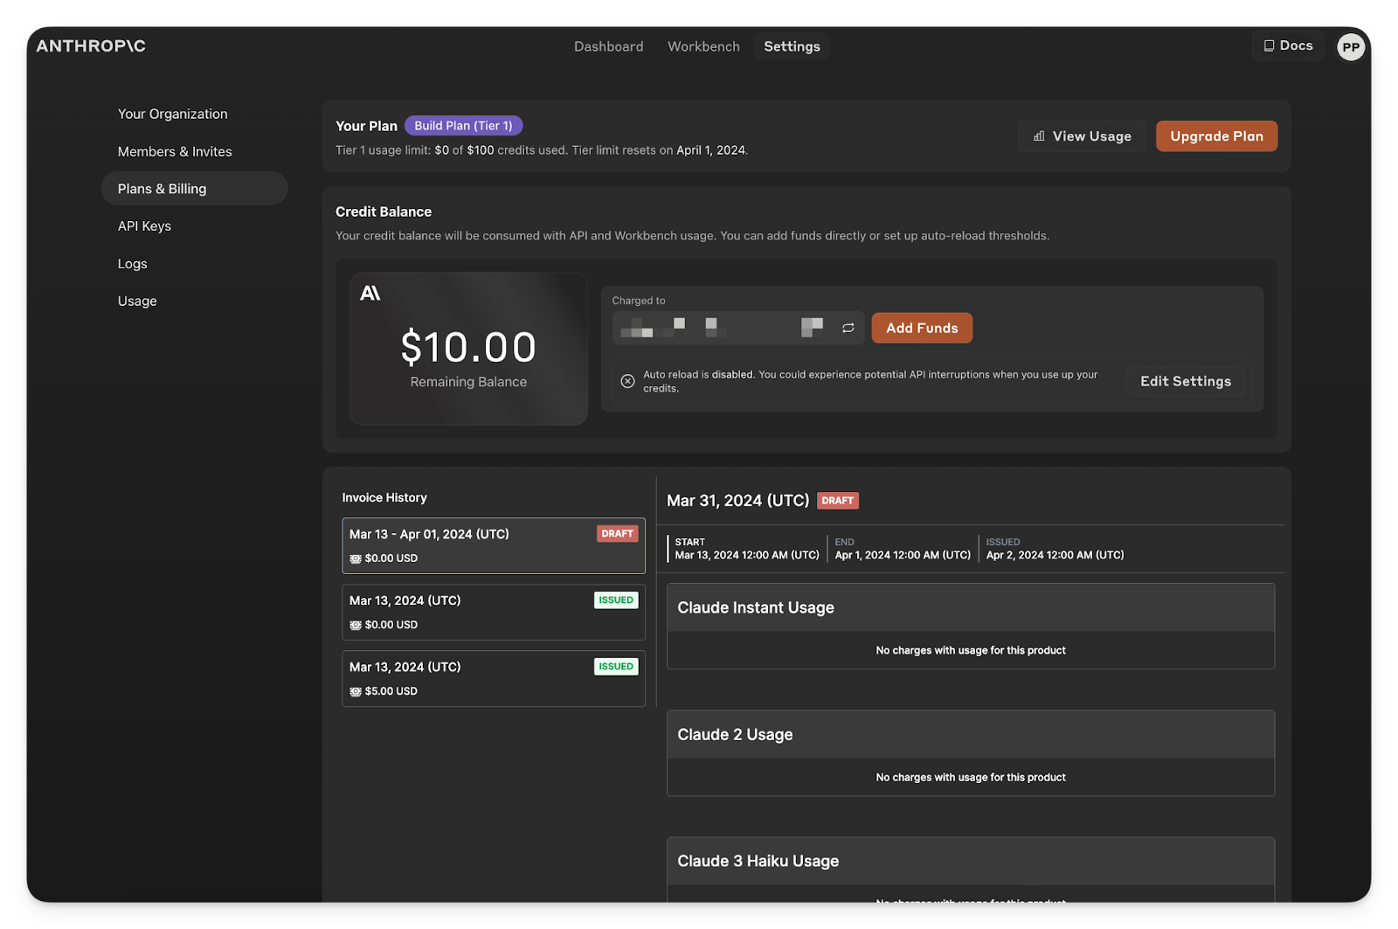Click the Tier 1 usage limit text
The width and height of the screenshot is (1398, 929).
tap(542, 150)
